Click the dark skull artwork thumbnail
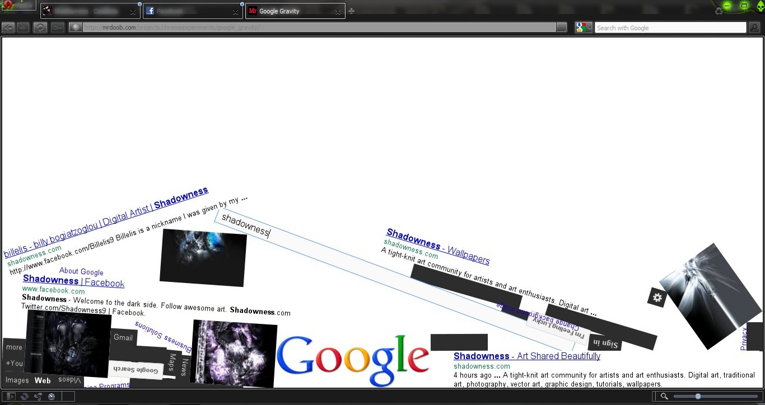The height and width of the screenshot is (405, 765). (68, 343)
